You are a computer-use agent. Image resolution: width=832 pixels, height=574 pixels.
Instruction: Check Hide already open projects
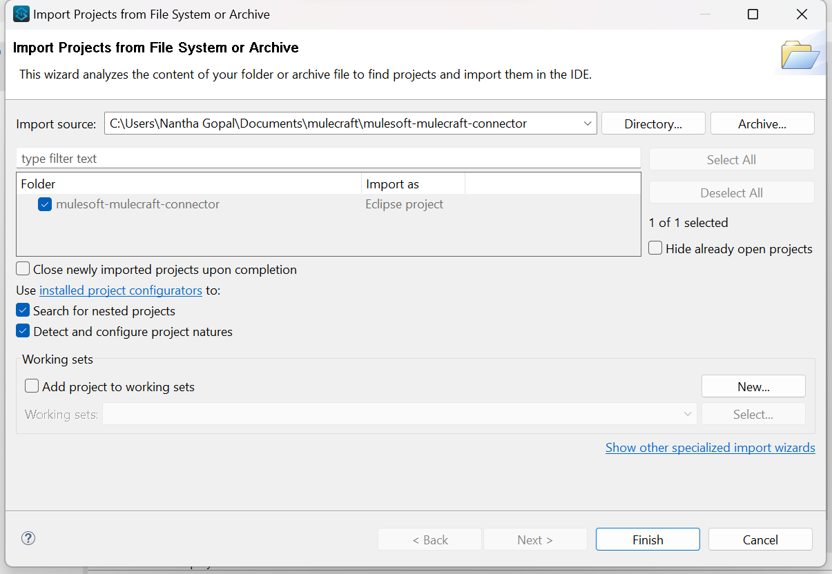point(655,248)
